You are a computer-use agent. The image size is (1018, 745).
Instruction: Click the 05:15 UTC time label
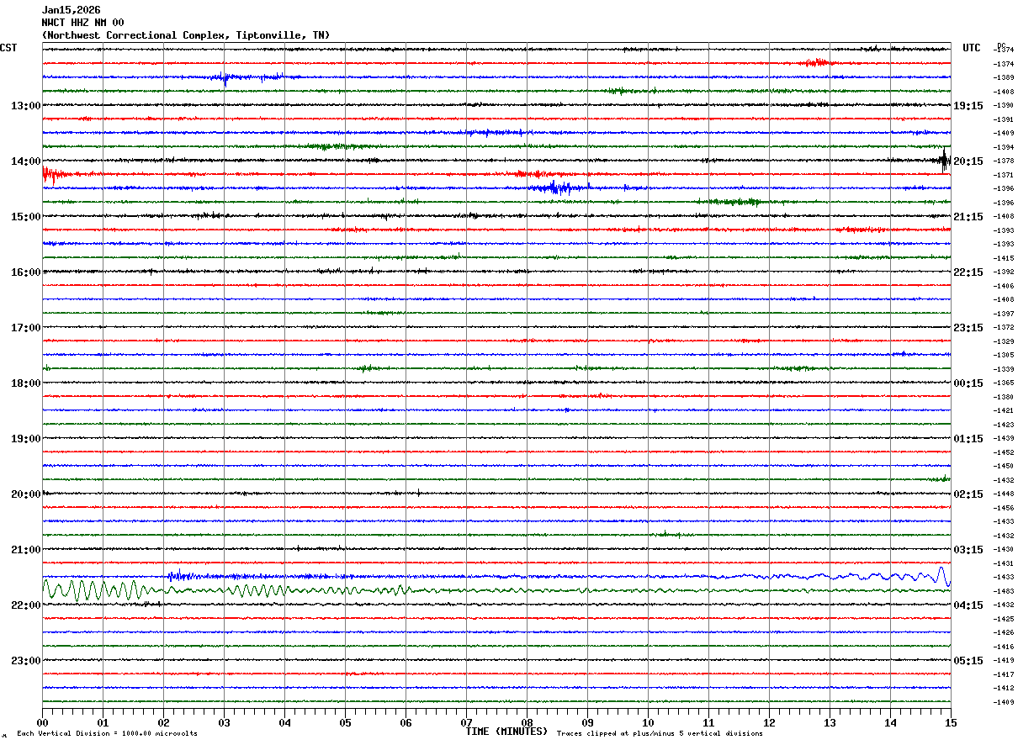click(968, 661)
